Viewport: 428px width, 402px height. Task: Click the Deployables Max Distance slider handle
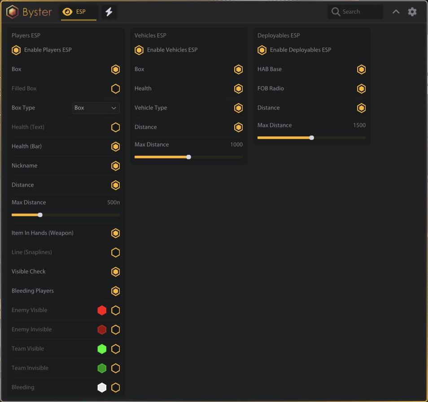tap(311, 138)
